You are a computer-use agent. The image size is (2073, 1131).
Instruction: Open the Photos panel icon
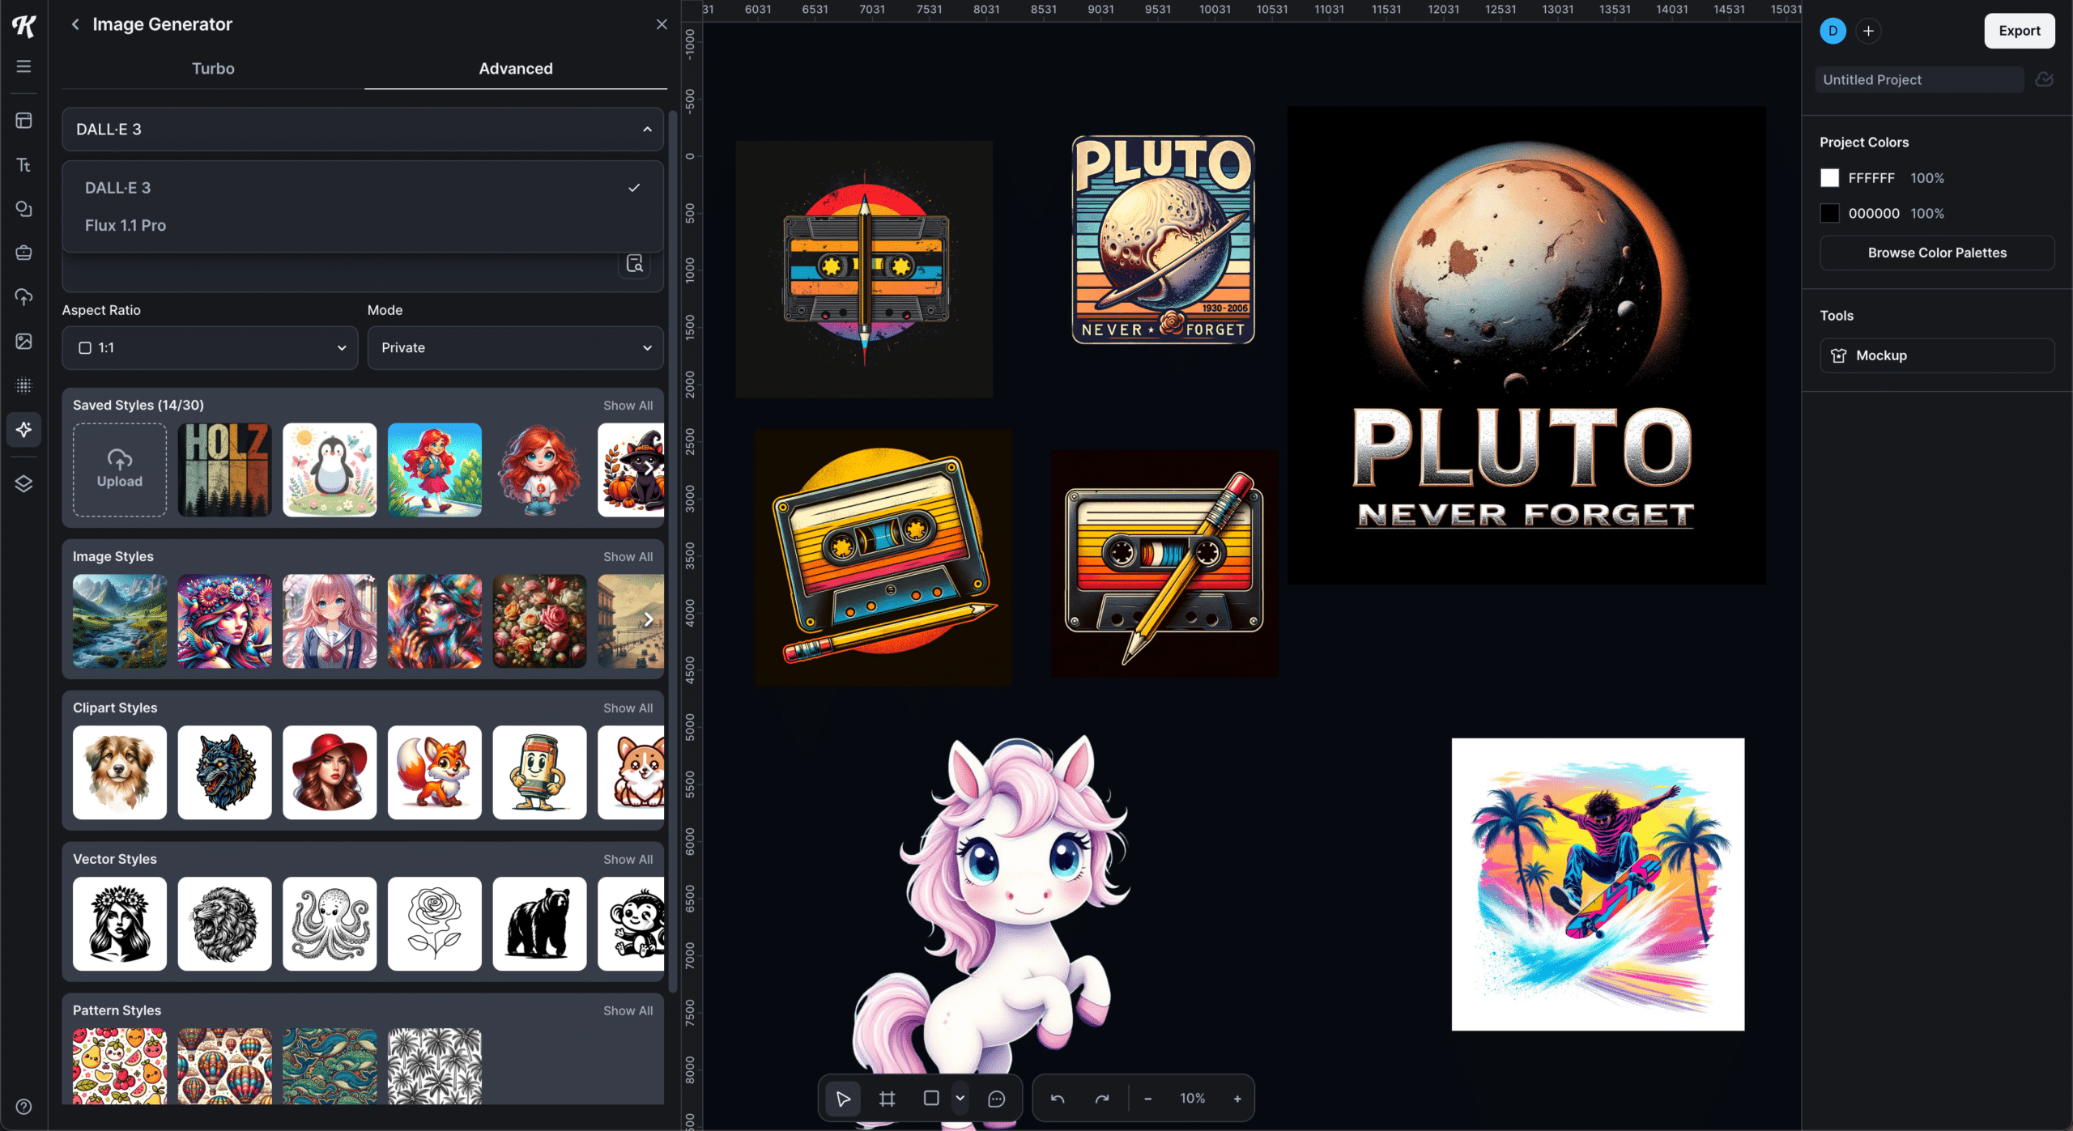23,341
